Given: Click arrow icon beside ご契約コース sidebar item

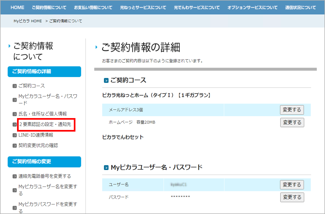Looking at the screenshot, I should coord(15,86).
